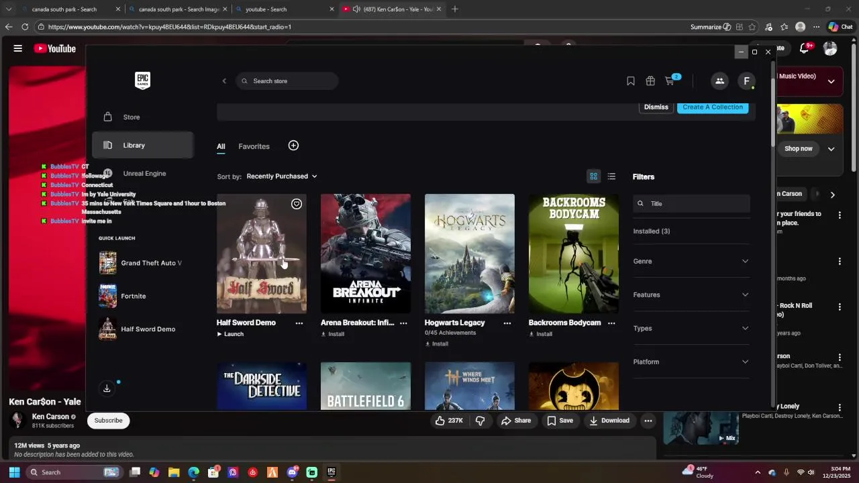Open Backrooms Bodycam options menu
The height and width of the screenshot is (483, 859).
(611, 323)
